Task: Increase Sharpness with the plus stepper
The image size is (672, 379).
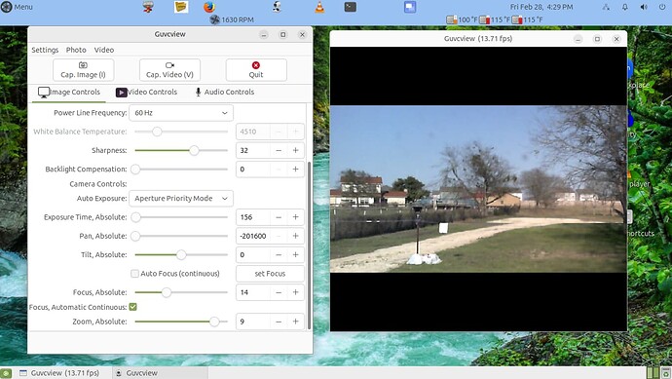Action: coord(295,150)
